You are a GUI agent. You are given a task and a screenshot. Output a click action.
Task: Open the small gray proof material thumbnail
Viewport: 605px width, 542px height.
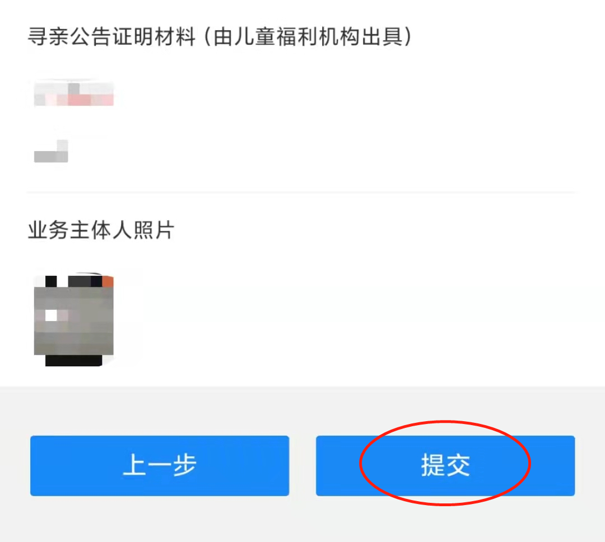52,151
